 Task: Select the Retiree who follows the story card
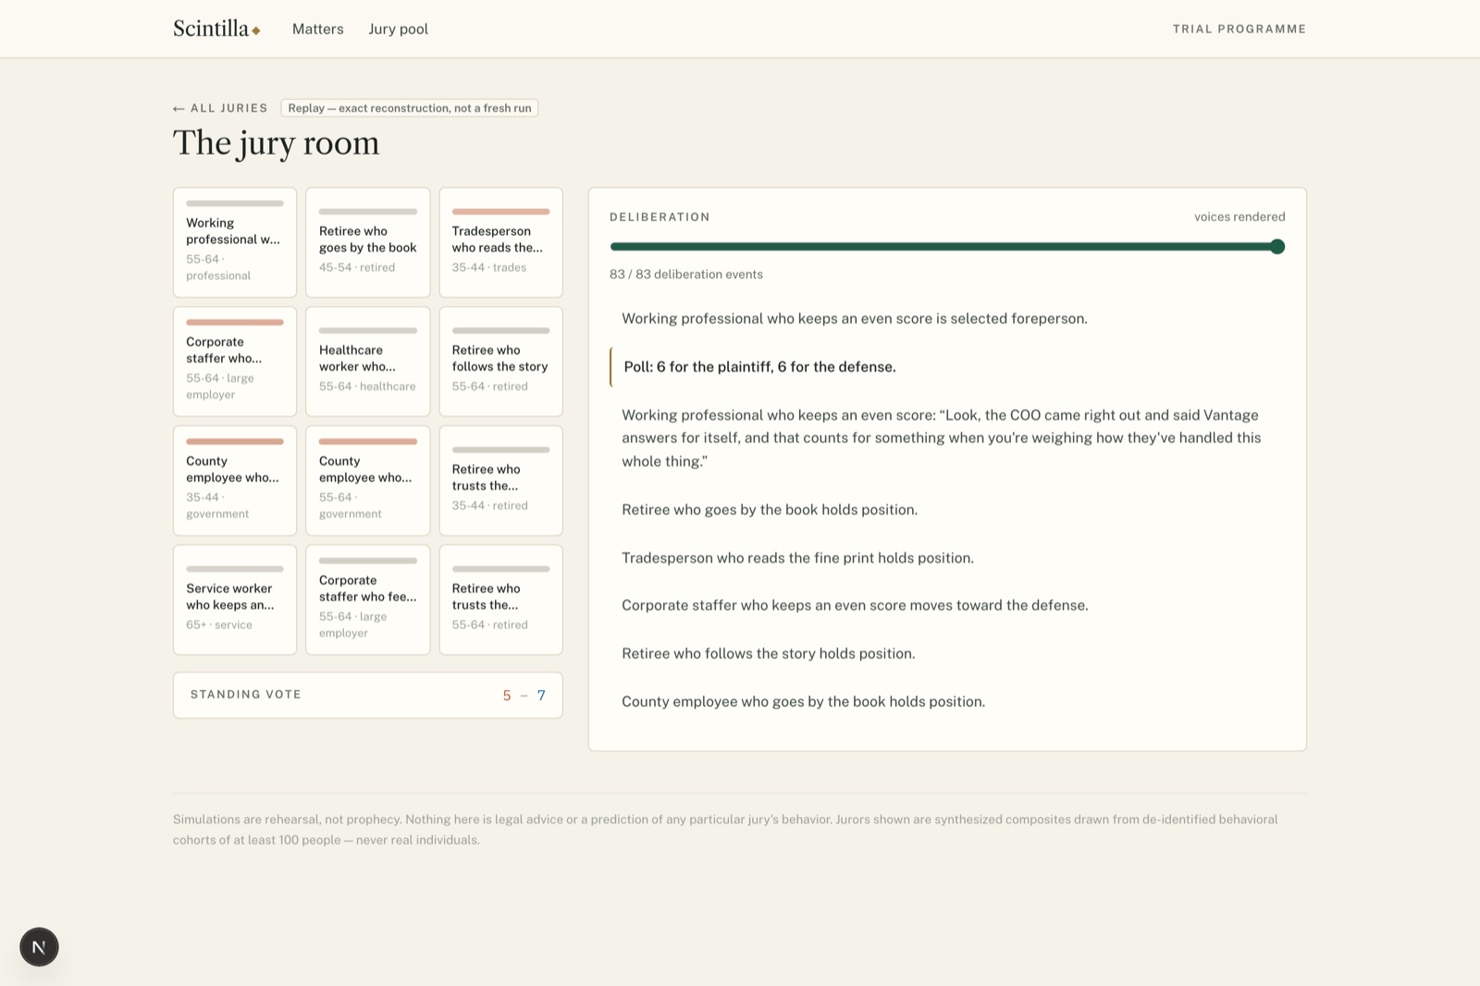[501, 362]
